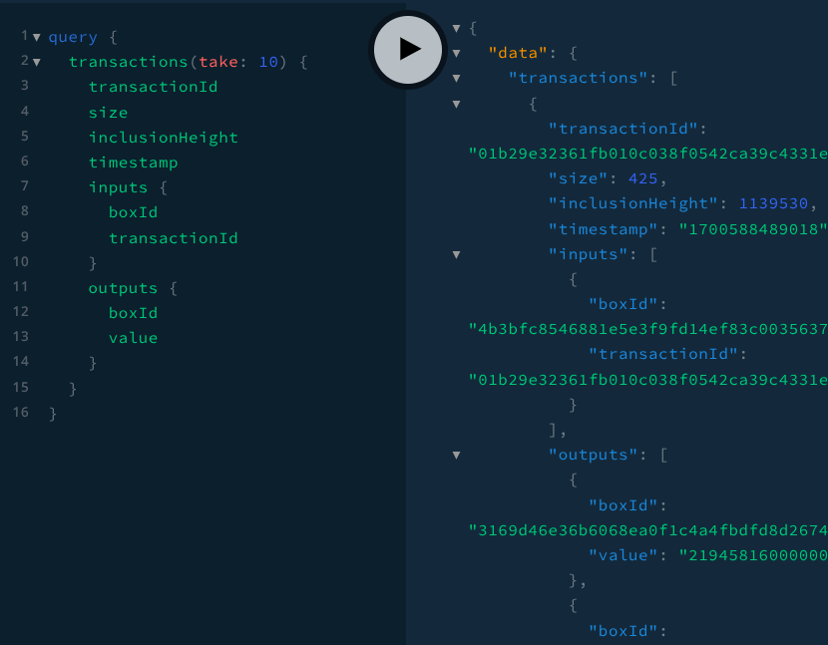Click boxId under inputs on line 8
Screen dimensions: 828x645
tap(133, 212)
